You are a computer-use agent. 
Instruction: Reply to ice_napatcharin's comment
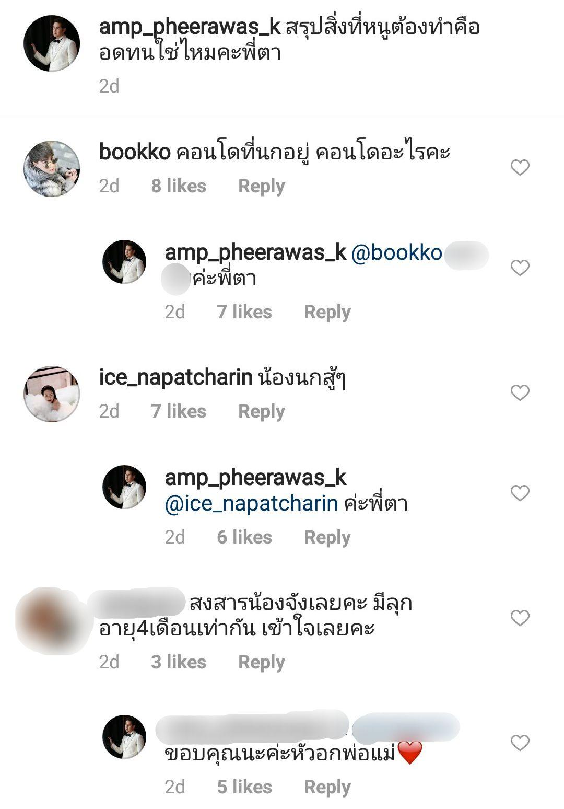262,411
